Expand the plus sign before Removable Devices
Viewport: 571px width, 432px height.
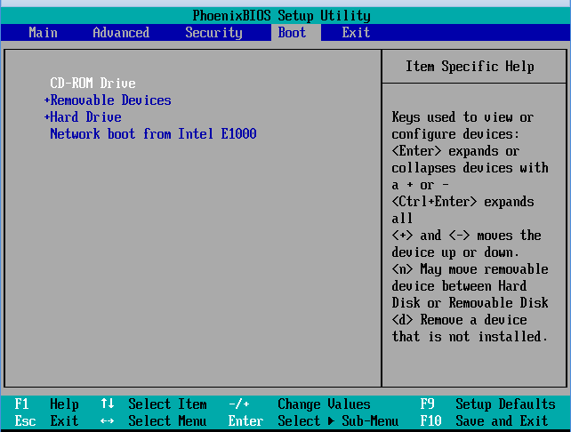[x=46, y=100]
